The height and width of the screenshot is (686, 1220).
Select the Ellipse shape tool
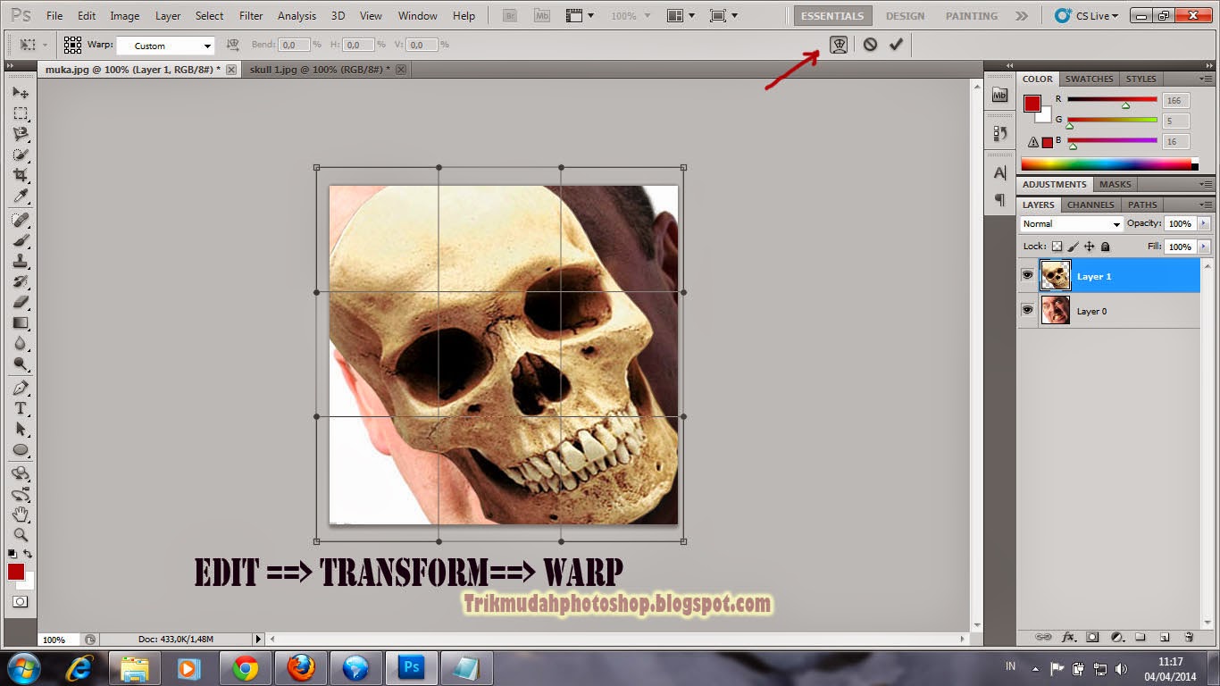coord(21,449)
